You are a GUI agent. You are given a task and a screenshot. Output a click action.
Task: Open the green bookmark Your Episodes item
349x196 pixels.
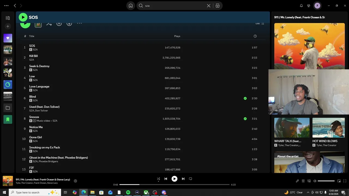pos(8,120)
